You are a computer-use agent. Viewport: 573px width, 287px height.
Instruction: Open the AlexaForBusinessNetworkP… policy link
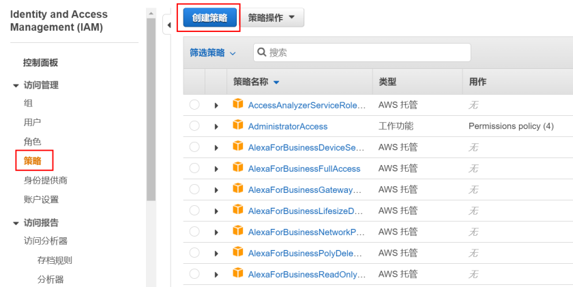click(x=306, y=232)
